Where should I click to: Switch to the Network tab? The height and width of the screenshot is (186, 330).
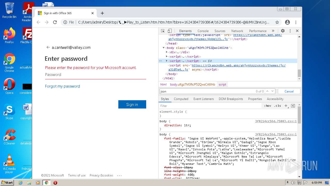(x=237, y=31)
